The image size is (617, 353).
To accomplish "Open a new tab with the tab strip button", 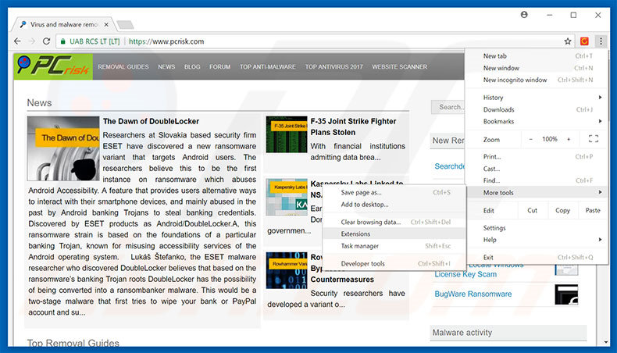I will pyautogui.click(x=126, y=25).
